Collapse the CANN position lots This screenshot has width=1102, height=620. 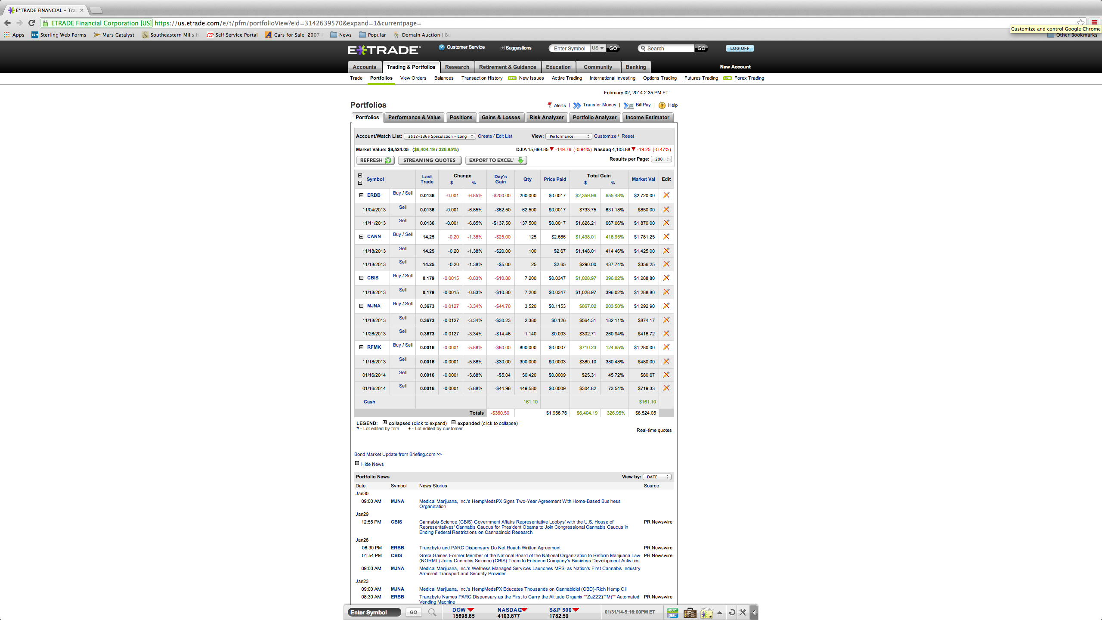[x=362, y=236]
